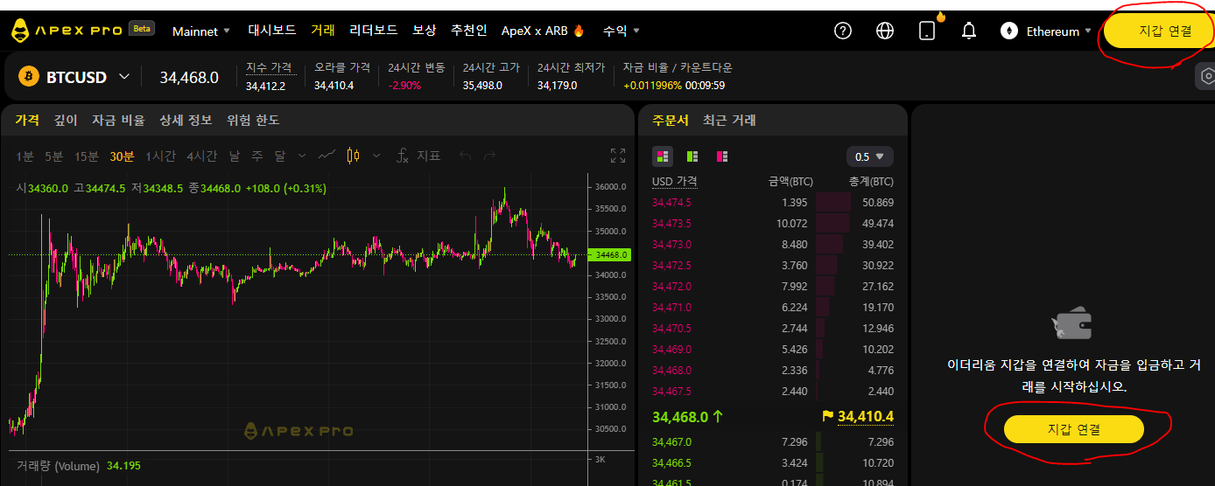Select the 최근 거래 tab
The height and width of the screenshot is (486, 1215).
point(729,121)
